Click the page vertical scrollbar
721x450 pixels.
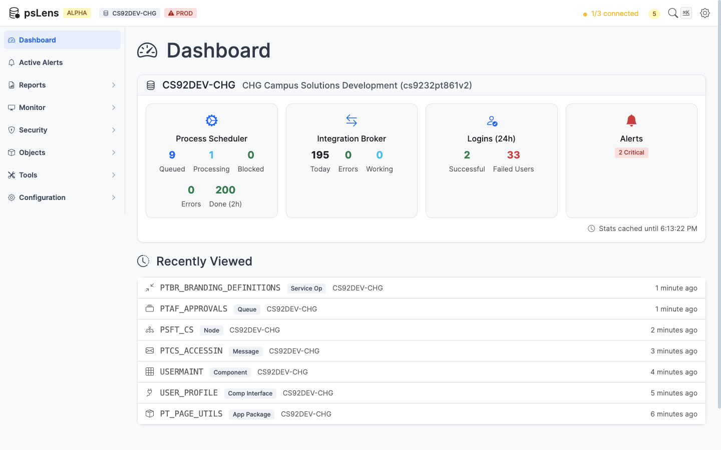pos(719,205)
